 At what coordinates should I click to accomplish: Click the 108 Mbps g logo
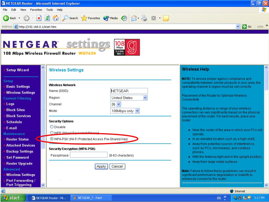tap(127, 47)
